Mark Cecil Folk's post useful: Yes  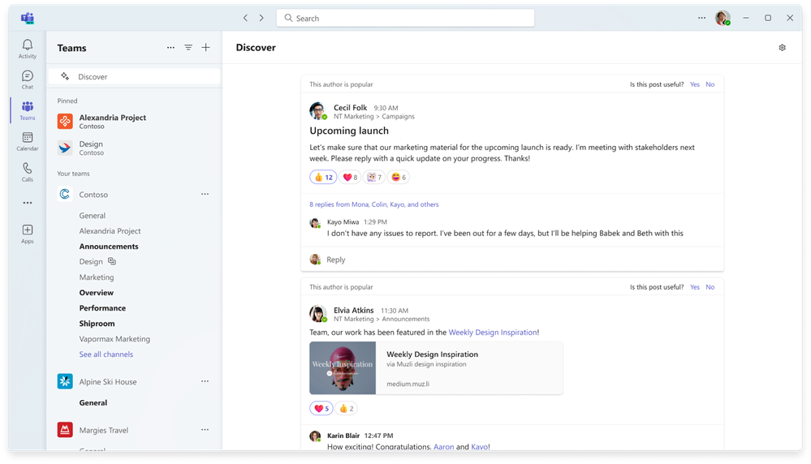(695, 84)
